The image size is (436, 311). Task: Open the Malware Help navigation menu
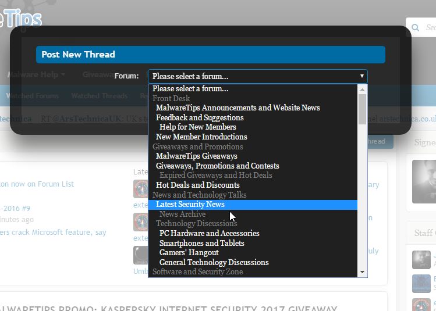click(36, 74)
